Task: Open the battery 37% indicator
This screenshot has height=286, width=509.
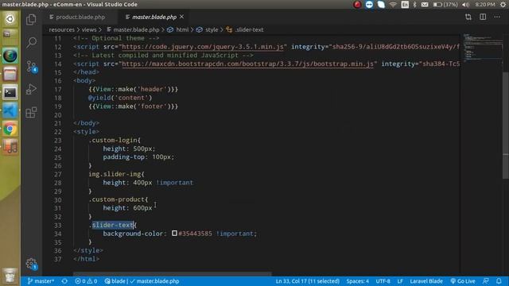Action: [445, 4]
